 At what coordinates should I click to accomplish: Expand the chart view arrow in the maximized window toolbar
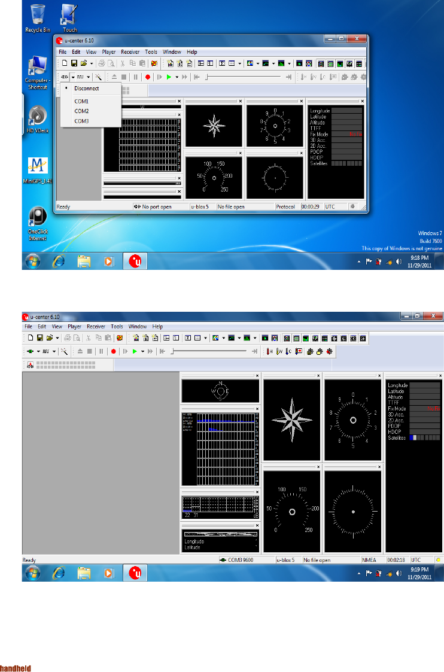tap(239, 338)
